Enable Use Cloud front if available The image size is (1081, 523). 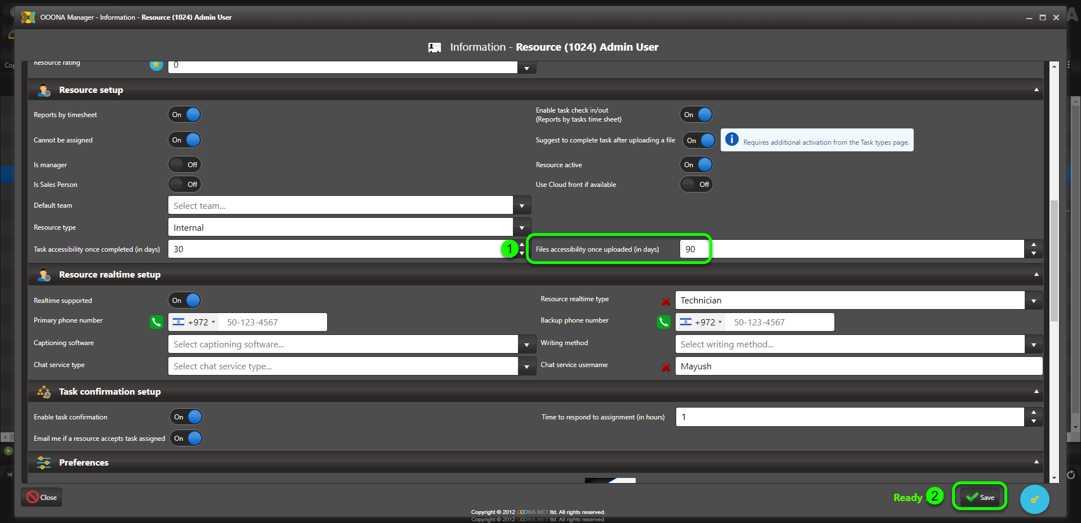tap(696, 185)
